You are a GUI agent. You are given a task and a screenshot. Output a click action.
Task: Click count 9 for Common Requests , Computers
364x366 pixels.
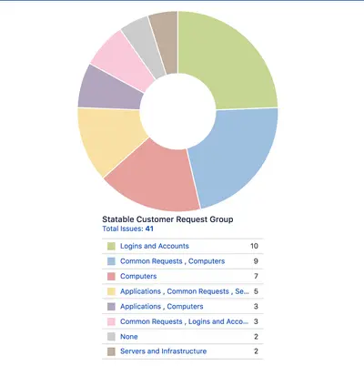coord(256,261)
